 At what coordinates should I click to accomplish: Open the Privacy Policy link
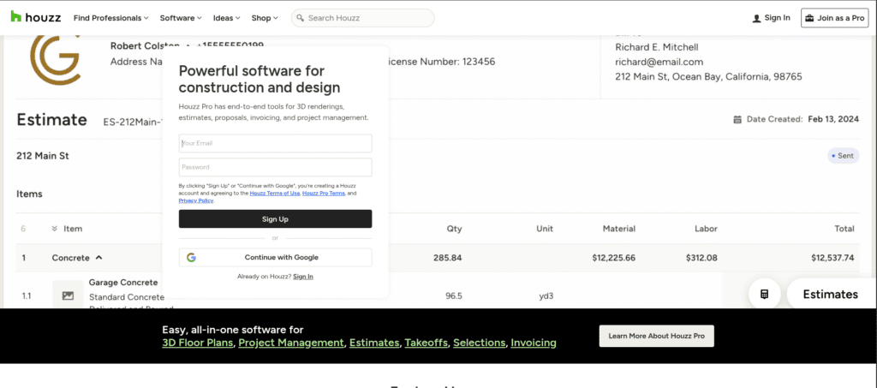(x=196, y=200)
